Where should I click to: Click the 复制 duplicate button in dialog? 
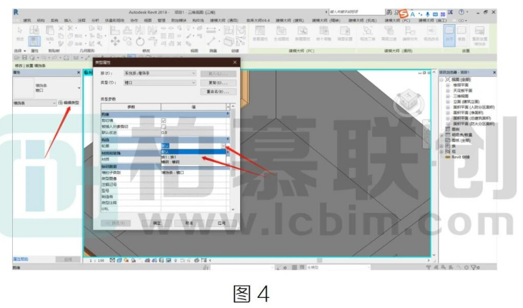coord(218,82)
